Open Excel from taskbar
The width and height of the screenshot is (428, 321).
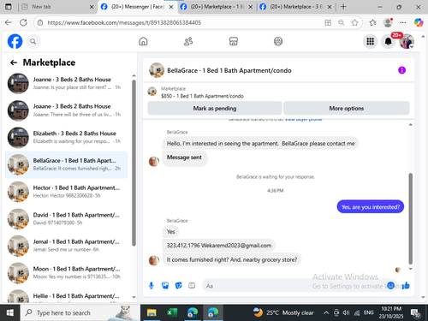pyautogui.click(x=172, y=312)
